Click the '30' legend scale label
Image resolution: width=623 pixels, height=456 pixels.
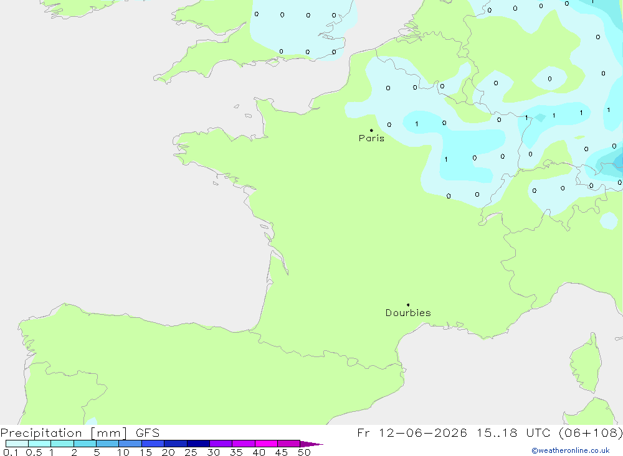click(x=214, y=452)
